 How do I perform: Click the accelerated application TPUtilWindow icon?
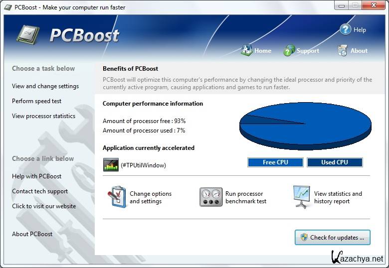pyautogui.click(x=111, y=165)
